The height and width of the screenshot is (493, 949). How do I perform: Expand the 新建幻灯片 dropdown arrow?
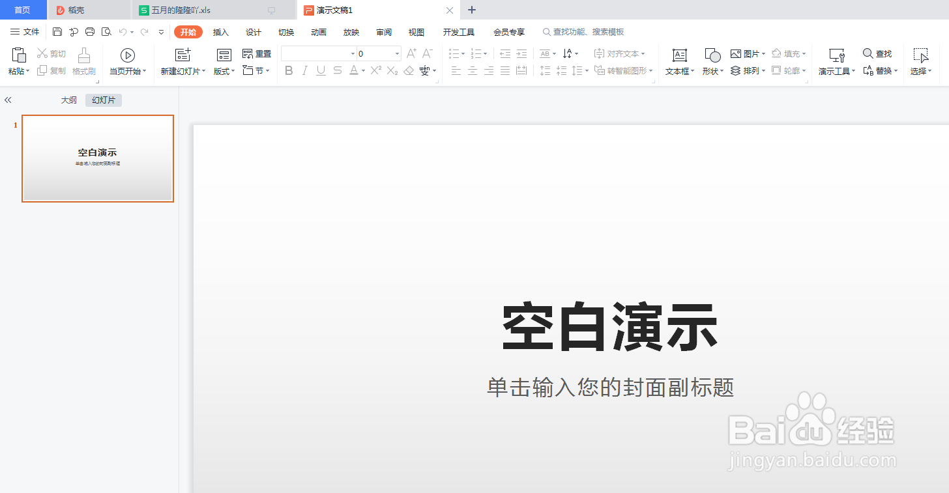click(x=203, y=71)
